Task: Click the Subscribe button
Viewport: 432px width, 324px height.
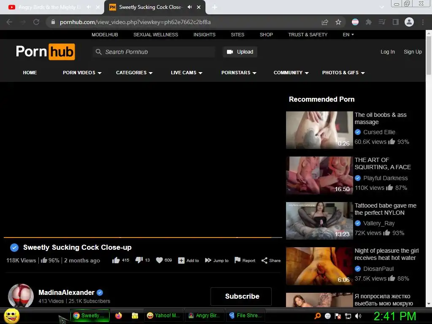Action: pos(241,296)
